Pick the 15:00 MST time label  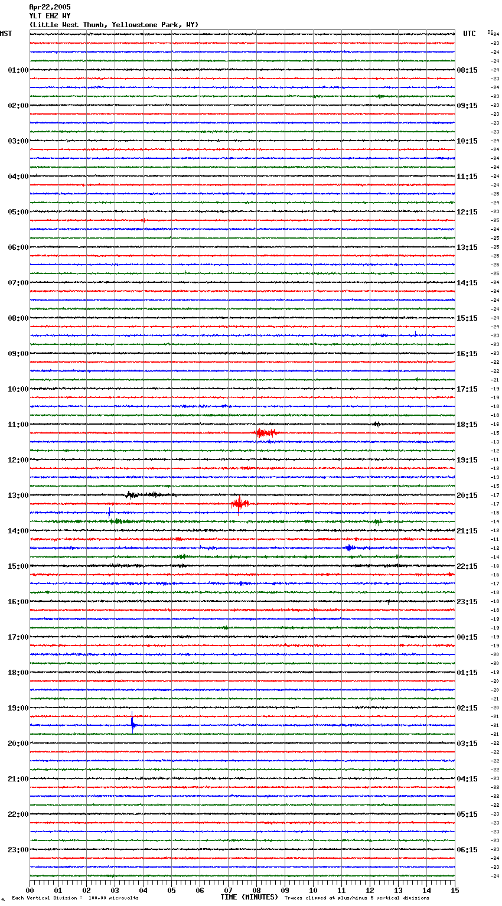18,566
